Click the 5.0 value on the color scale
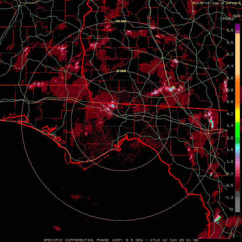Screen dimensions: 242x242 coord(230,102)
